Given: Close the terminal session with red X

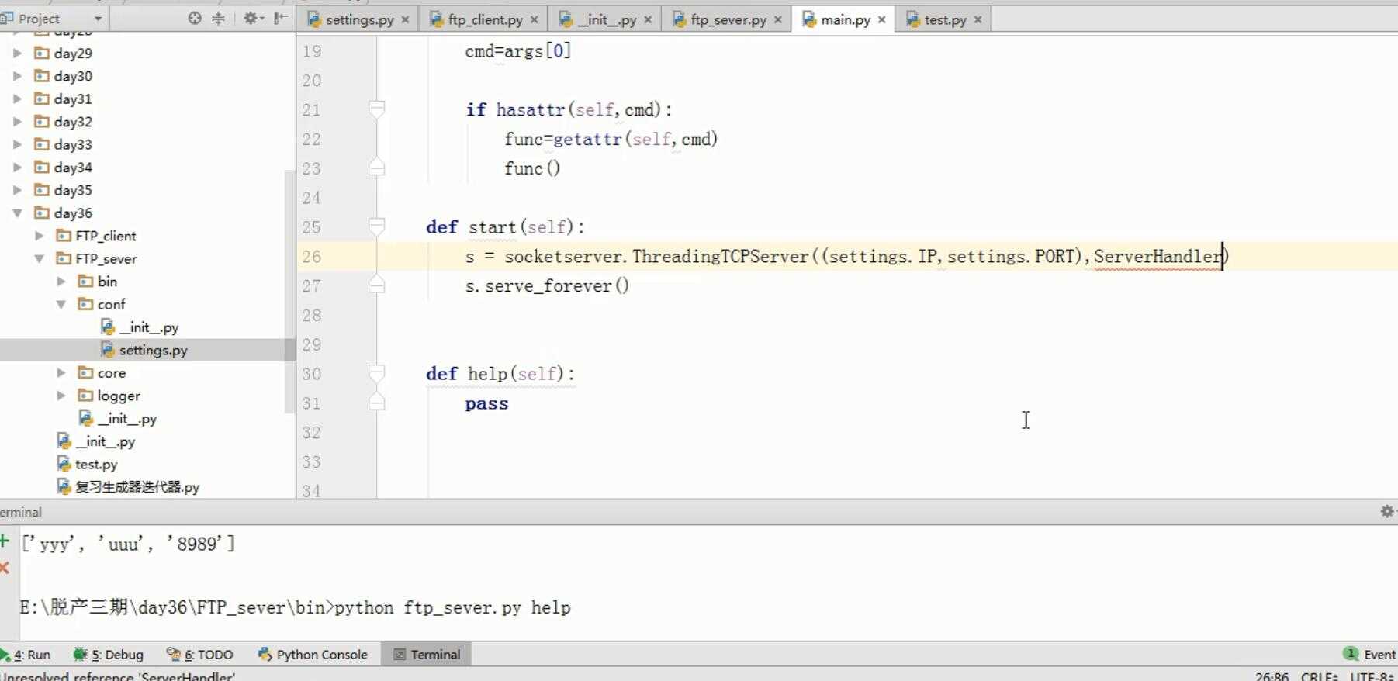Looking at the screenshot, I should tap(5, 568).
